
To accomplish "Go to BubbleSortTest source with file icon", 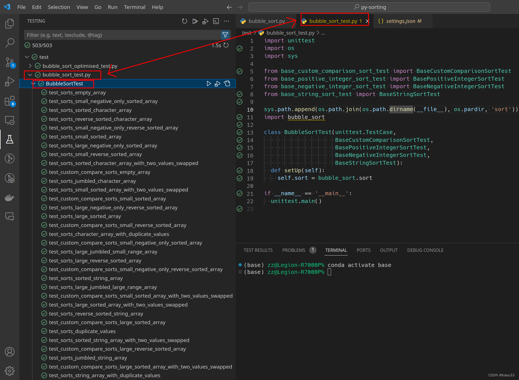I will click(227, 83).
